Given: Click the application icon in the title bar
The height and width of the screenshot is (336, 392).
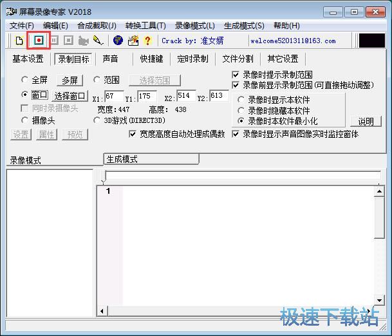Looking at the screenshot, I should pyautogui.click(x=12, y=12).
